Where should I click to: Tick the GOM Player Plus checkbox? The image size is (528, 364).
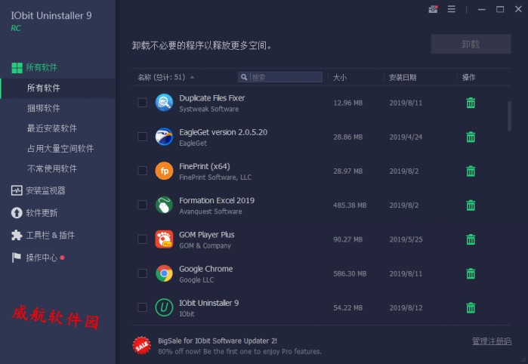tap(142, 239)
